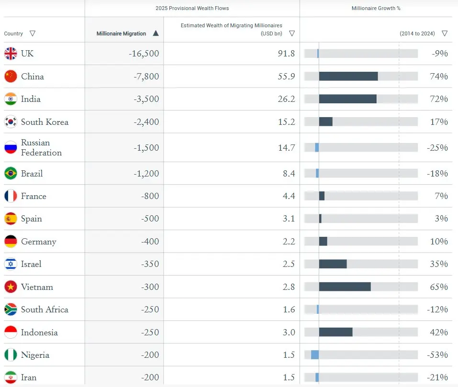Click the China flag icon
Screen dimensions: 458x387
tap(11, 76)
